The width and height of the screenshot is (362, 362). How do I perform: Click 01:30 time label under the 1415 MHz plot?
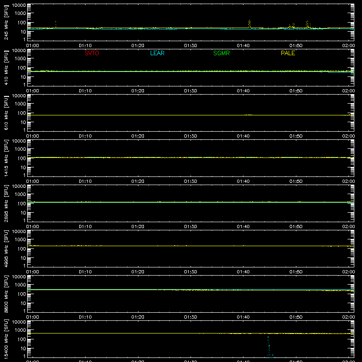coord(191,181)
